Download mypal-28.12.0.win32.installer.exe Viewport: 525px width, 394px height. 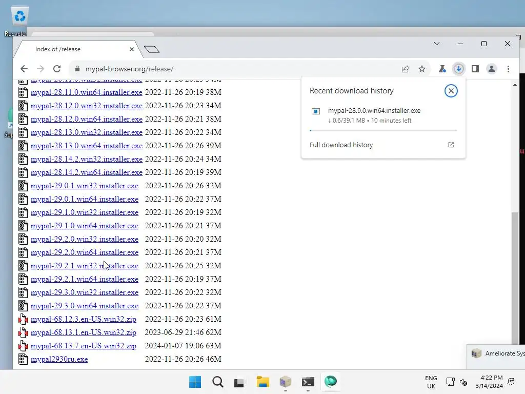click(x=86, y=106)
